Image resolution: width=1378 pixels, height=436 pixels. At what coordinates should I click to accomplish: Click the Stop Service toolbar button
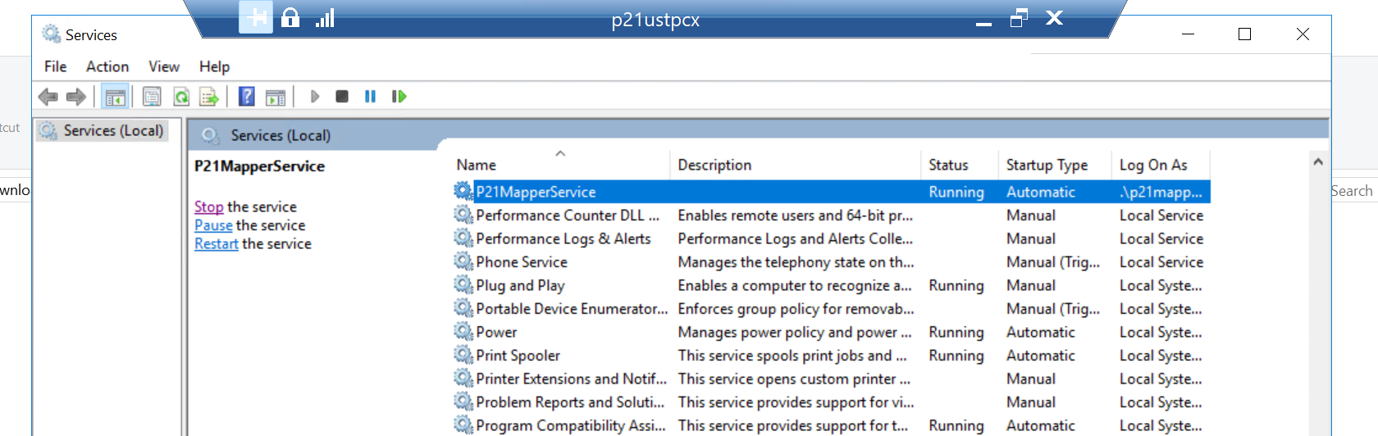pos(342,97)
